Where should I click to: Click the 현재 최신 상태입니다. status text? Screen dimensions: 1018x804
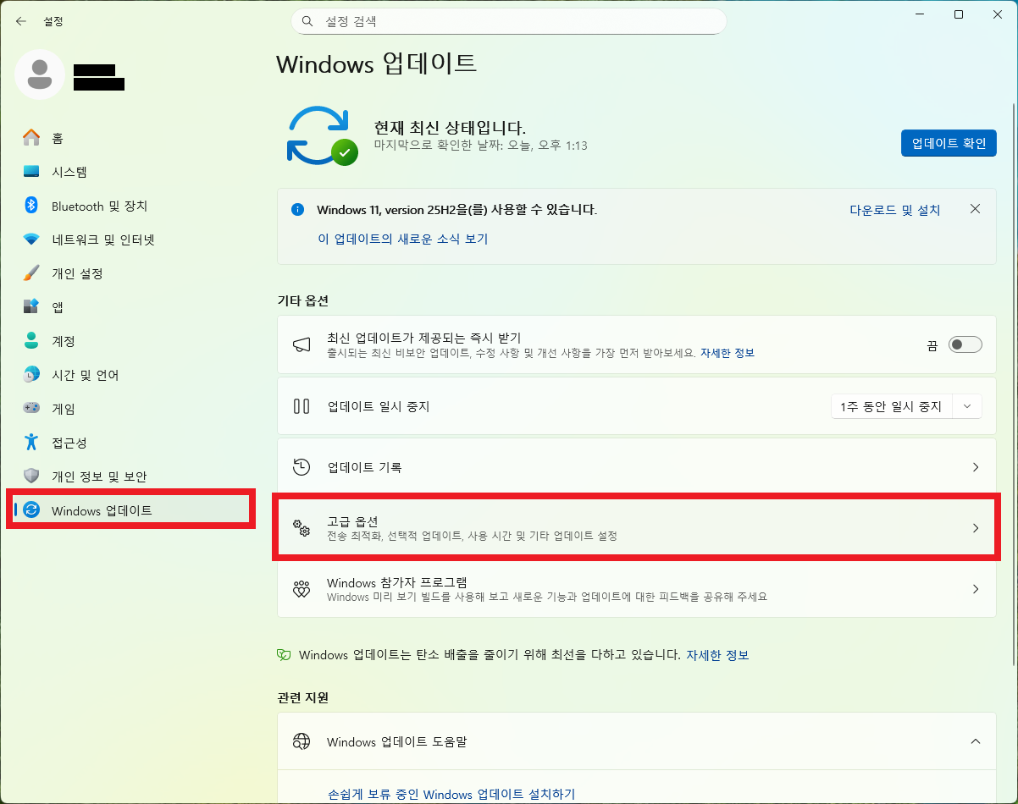point(450,128)
